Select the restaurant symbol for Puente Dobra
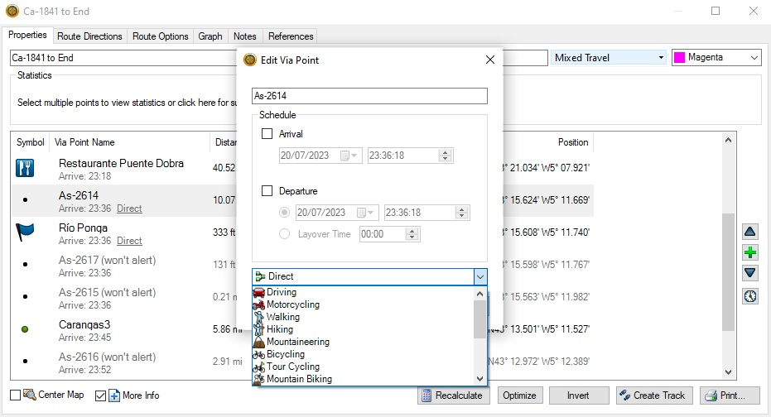The height and width of the screenshot is (417, 771). pyautogui.click(x=25, y=169)
